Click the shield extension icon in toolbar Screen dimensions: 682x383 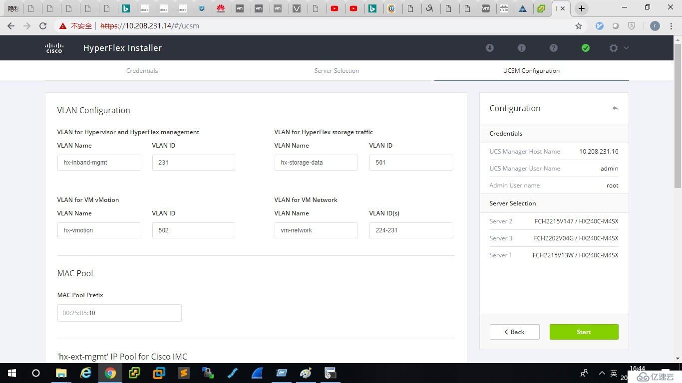coord(632,26)
